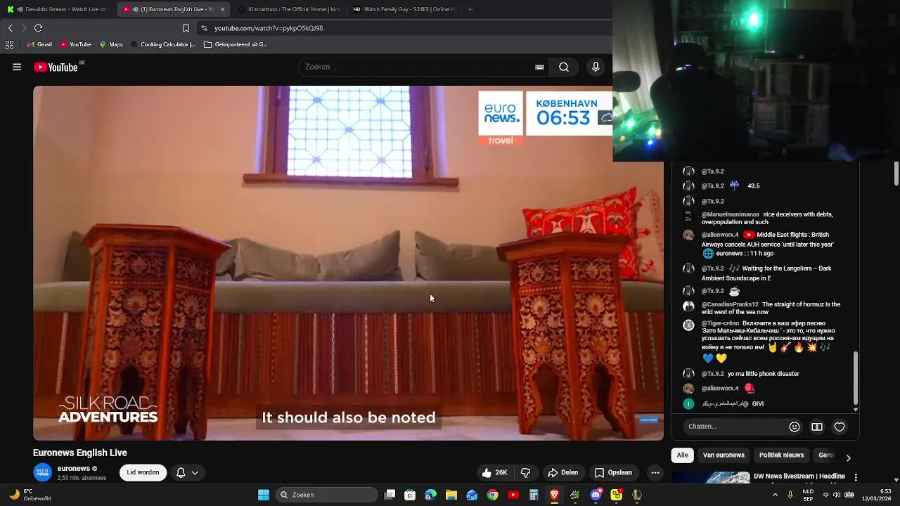The image size is (900, 506).
Task: Open Microsoft Store from taskbar
Action: point(410,495)
